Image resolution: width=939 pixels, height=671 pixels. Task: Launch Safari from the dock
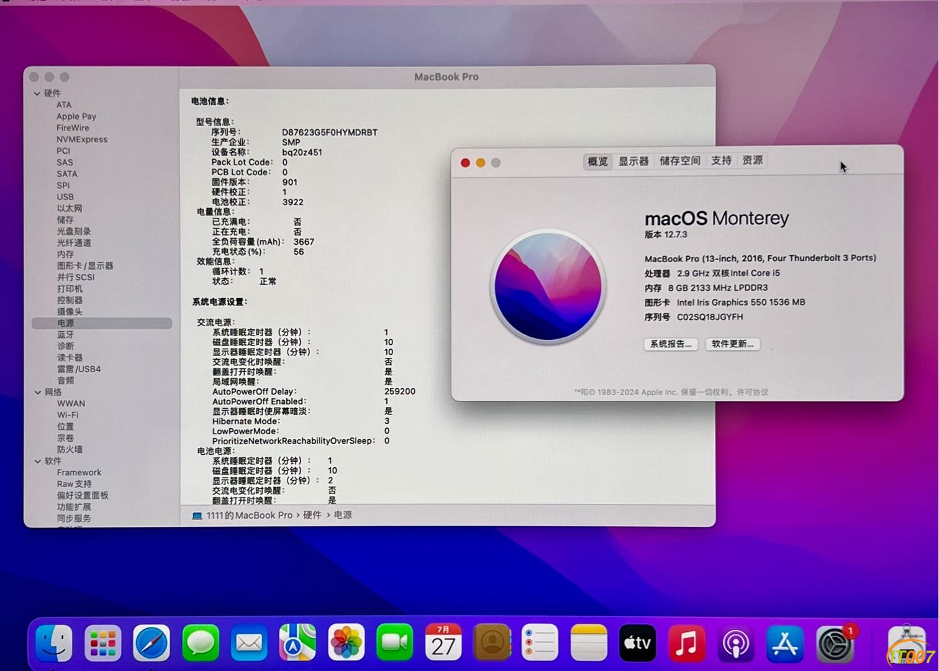point(152,642)
